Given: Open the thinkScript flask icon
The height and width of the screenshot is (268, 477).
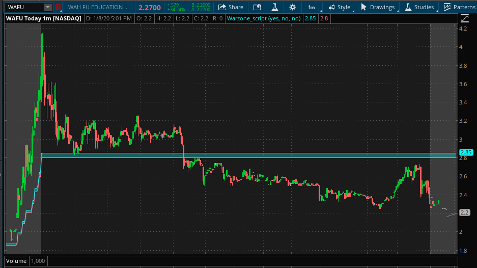Looking at the screenshot, I should (275, 7).
